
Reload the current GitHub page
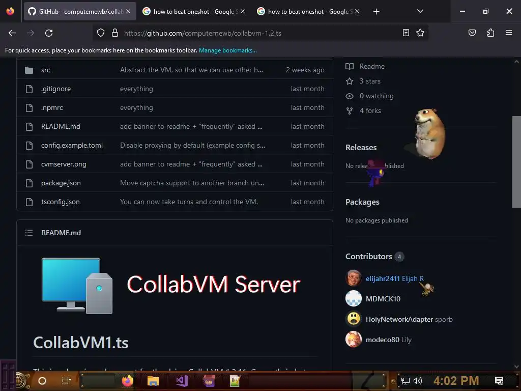pyautogui.click(x=49, y=33)
